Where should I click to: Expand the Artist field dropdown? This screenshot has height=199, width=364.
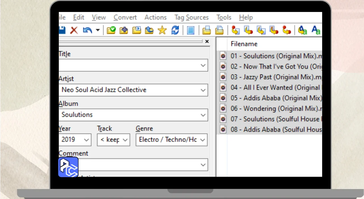pos(203,90)
